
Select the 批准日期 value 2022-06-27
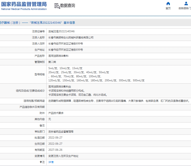[55, 138]
